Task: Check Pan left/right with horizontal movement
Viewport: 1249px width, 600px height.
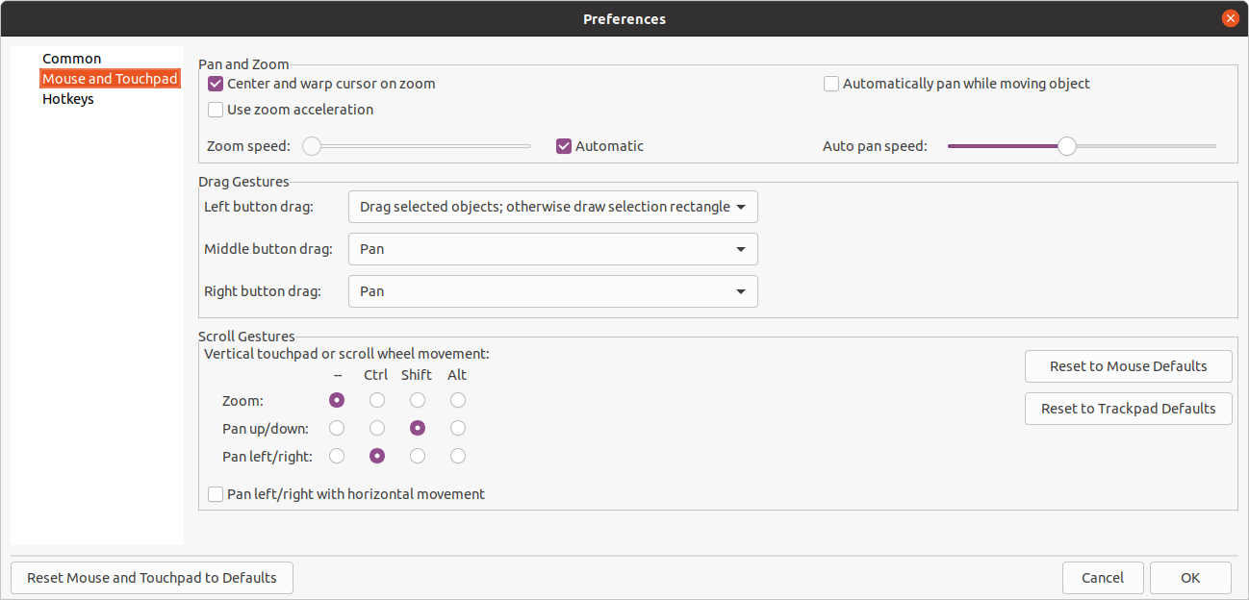Action: pyautogui.click(x=216, y=494)
